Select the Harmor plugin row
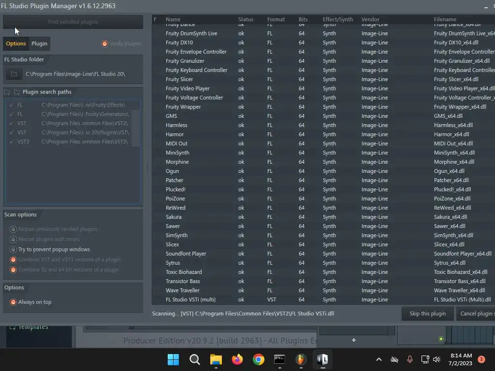The height and width of the screenshot is (371, 495). coord(323,134)
